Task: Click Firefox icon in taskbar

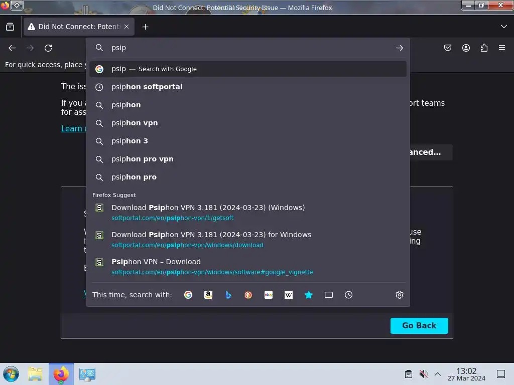Action: [61, 374]
